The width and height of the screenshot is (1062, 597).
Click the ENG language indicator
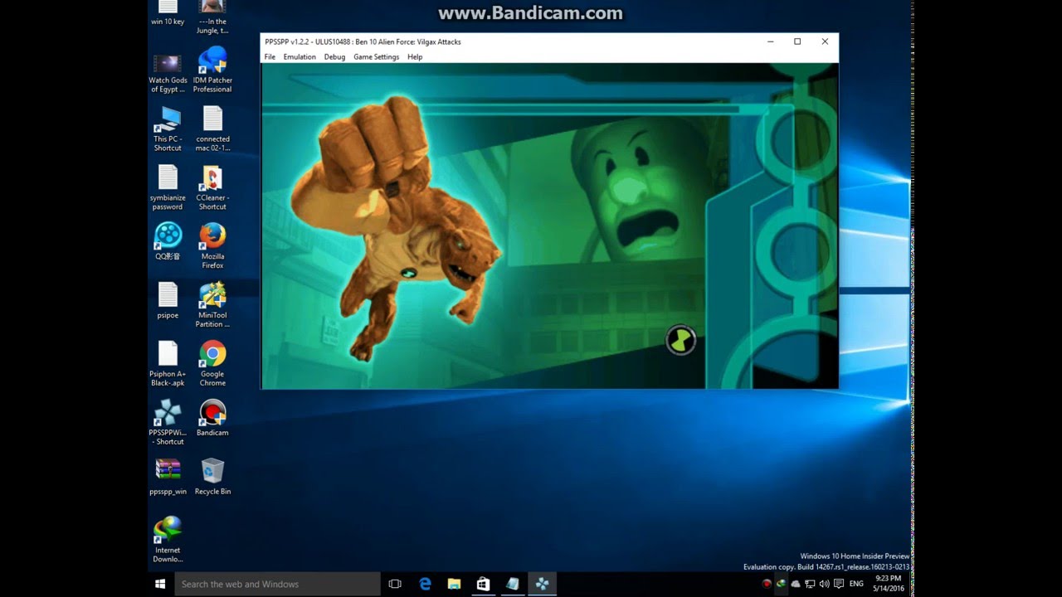tap(856, 584)
